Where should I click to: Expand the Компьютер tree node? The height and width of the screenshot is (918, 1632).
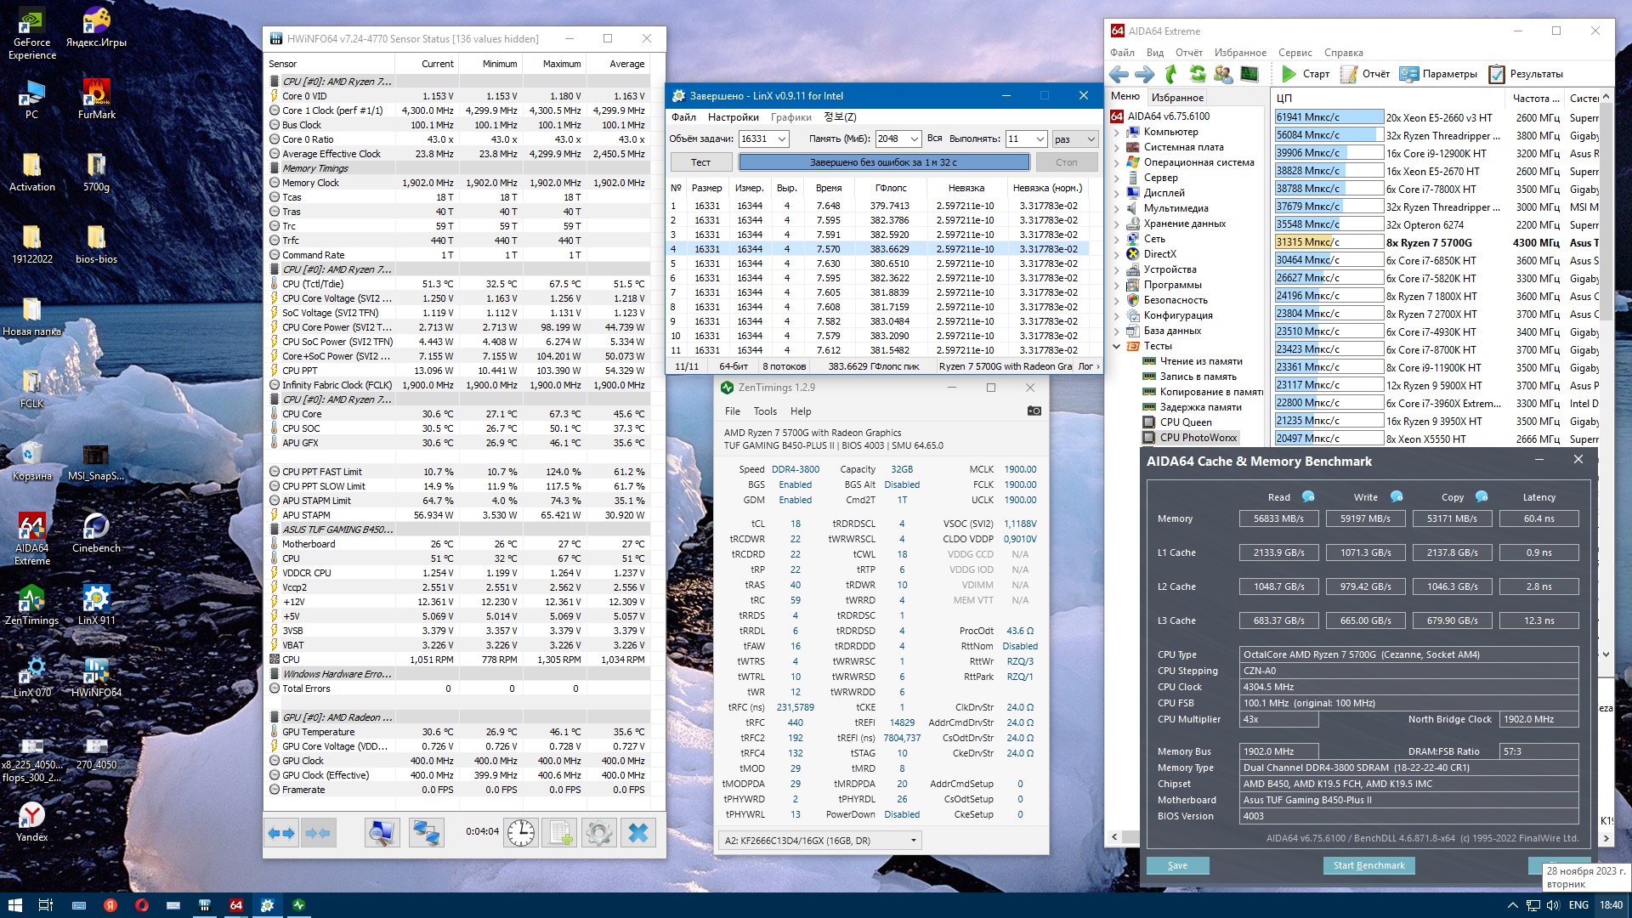1117,132
